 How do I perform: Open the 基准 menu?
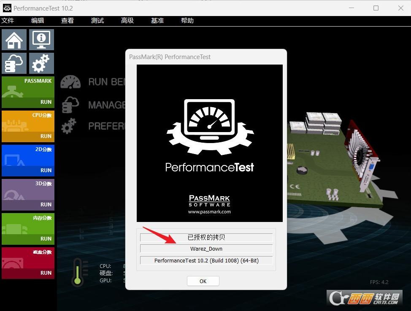(x=157, y=21)
